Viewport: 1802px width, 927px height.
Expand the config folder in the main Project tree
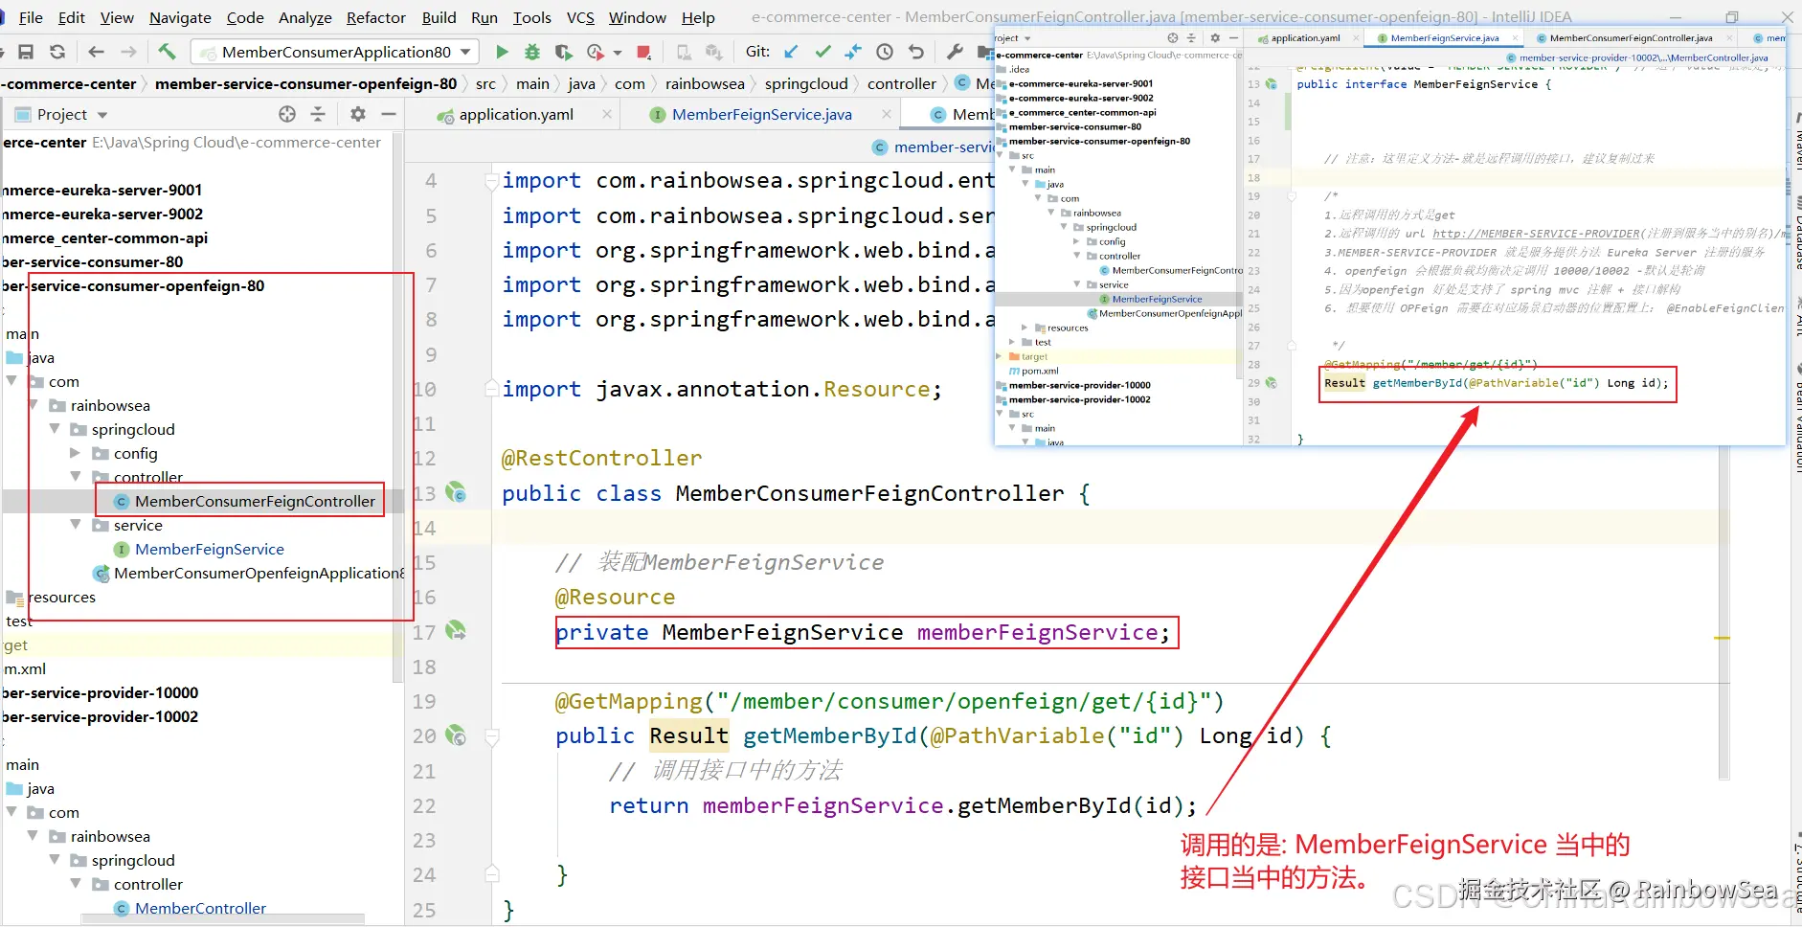[x=76, y=453]
